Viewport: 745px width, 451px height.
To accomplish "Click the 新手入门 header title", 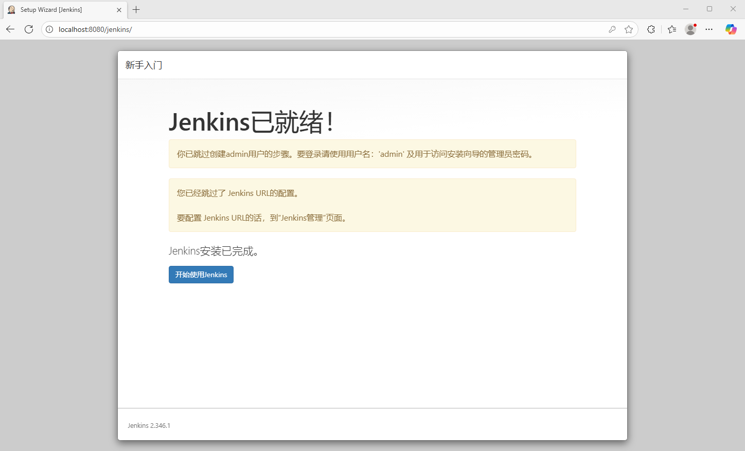I will 144,65.
